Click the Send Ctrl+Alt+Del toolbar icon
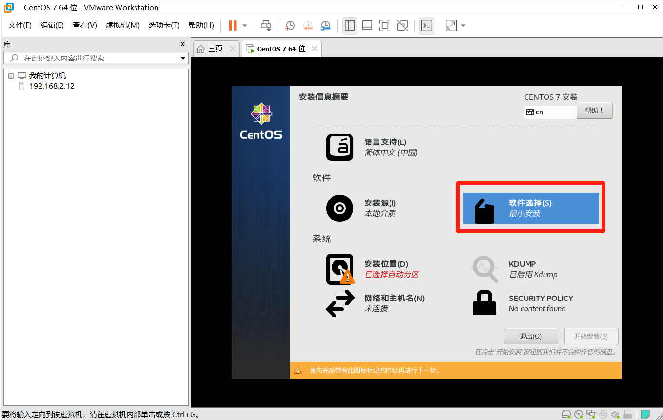663x420 pixels. click(x=266, y=25)
